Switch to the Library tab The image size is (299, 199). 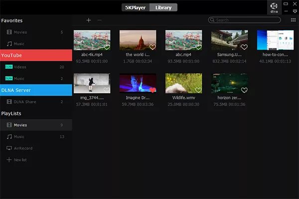[163, 7]
